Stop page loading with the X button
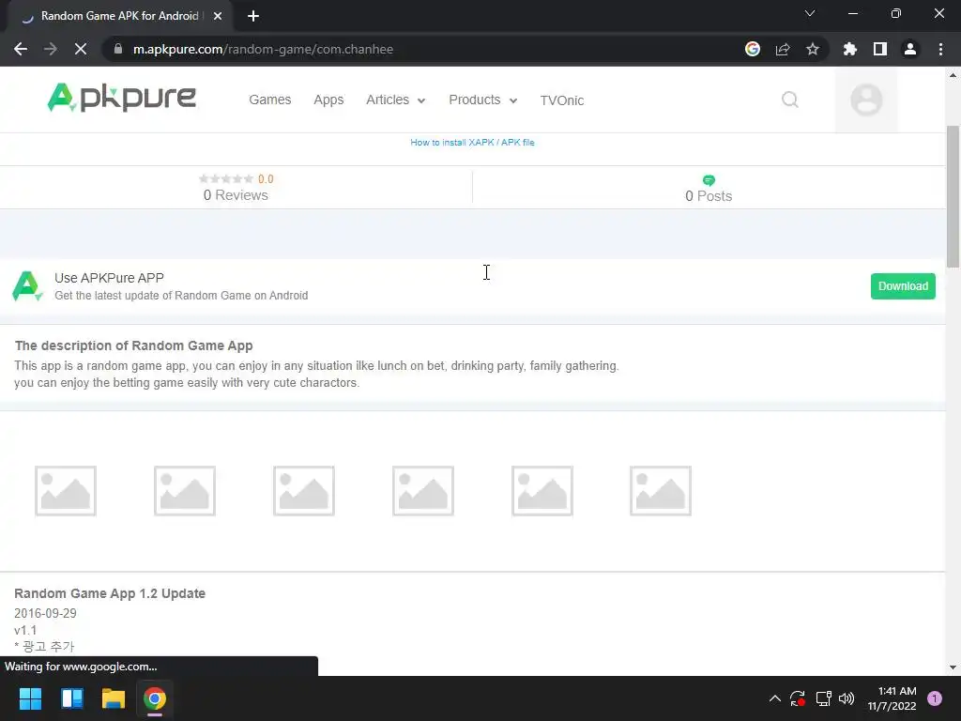Image resolution: width=961 pixels, height=721 pixels. point(81,49)
